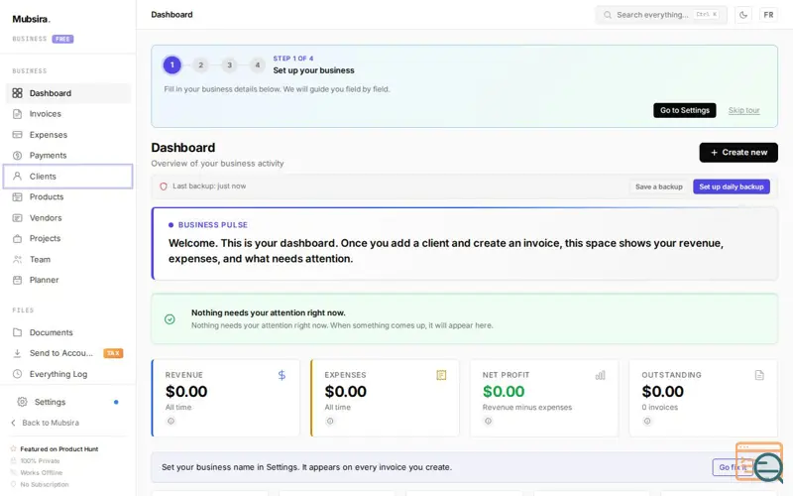Open Payments in the sidebar
This screenshot has height=496, width=793.
(68, 156)
